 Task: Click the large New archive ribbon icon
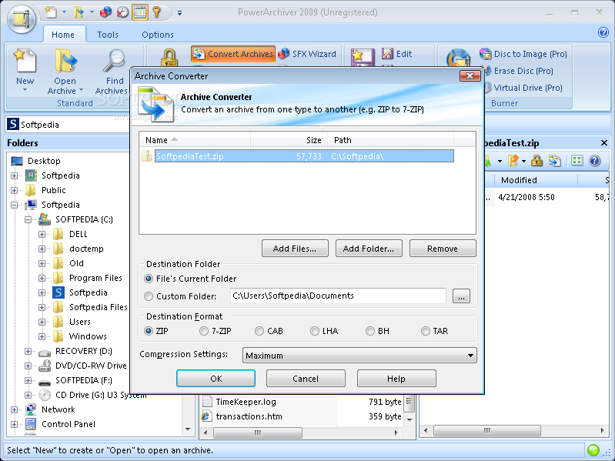point(25,61)
